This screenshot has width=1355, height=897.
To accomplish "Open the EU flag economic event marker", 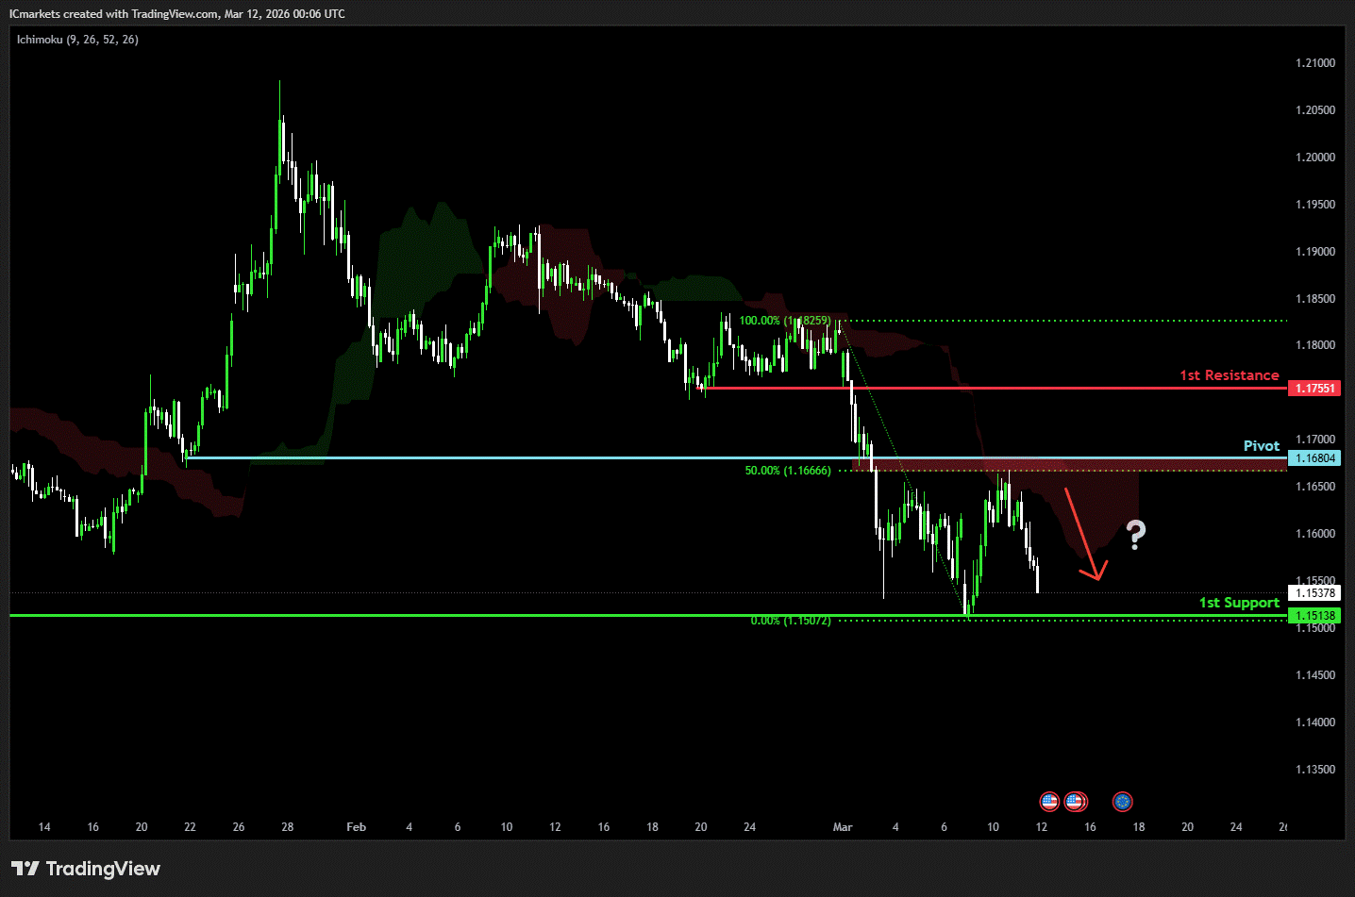I will pos(1122,802).
